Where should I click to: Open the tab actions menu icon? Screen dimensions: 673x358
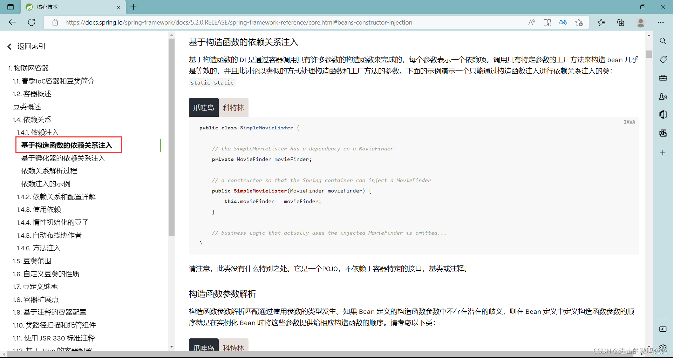click(x=11, y=7)
